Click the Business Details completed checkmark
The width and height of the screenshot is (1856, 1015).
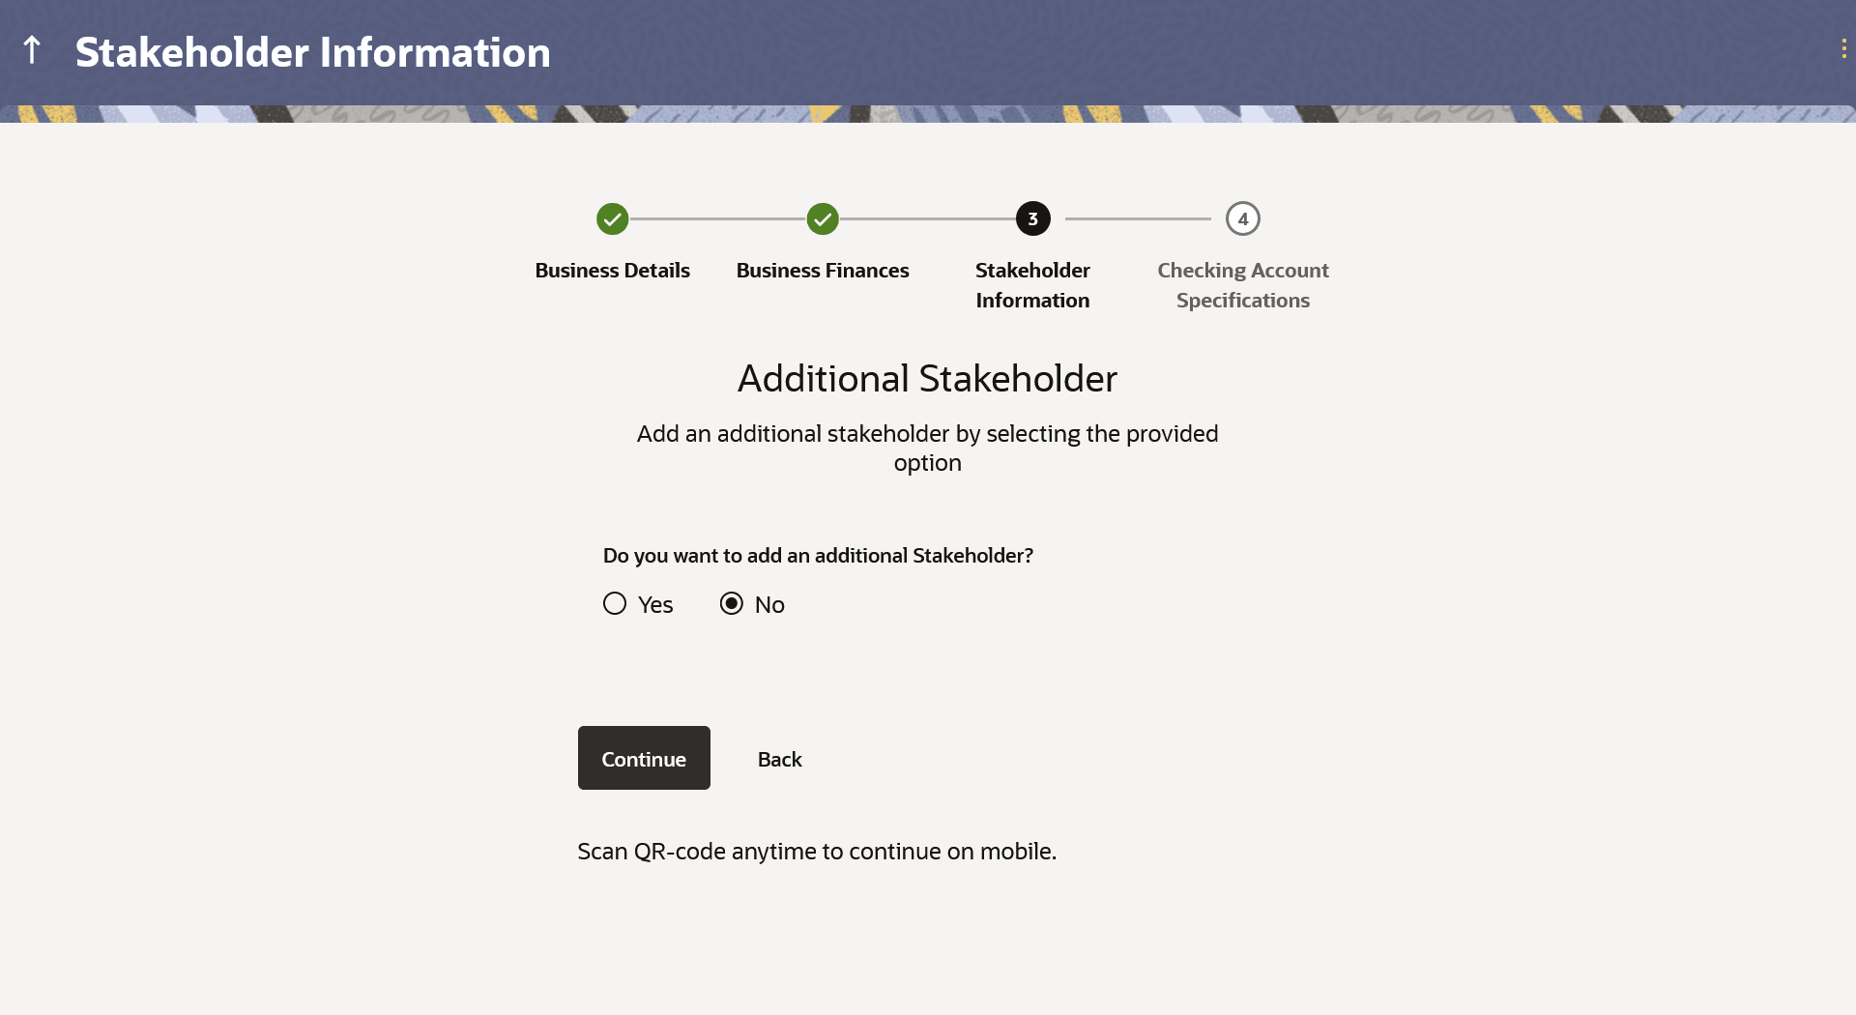pos(613,219)
